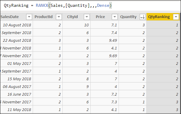Select QtyRanking value 1 in first row
181x114 pixels.
[163, 25]
